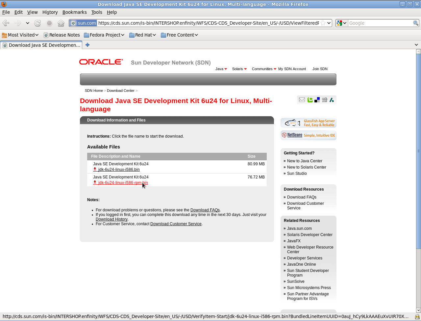The width and height of the screenshot is (421, 321).
Task: Click the Firefox window menu icon
Action: (4, 4)
